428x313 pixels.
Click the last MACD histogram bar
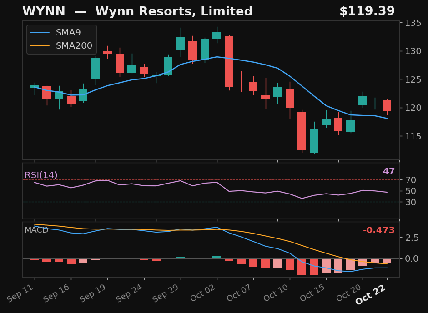click(387, 261)
